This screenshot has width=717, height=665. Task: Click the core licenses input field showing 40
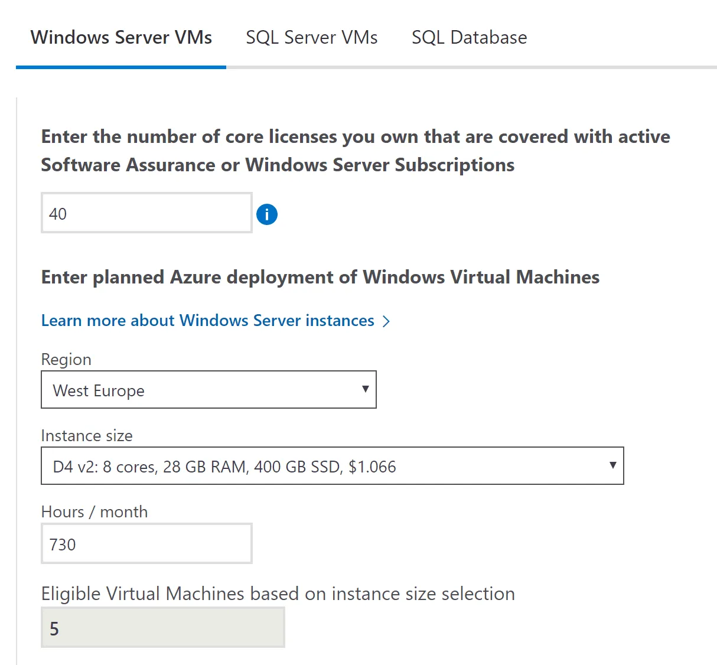[x=146, y=213]
